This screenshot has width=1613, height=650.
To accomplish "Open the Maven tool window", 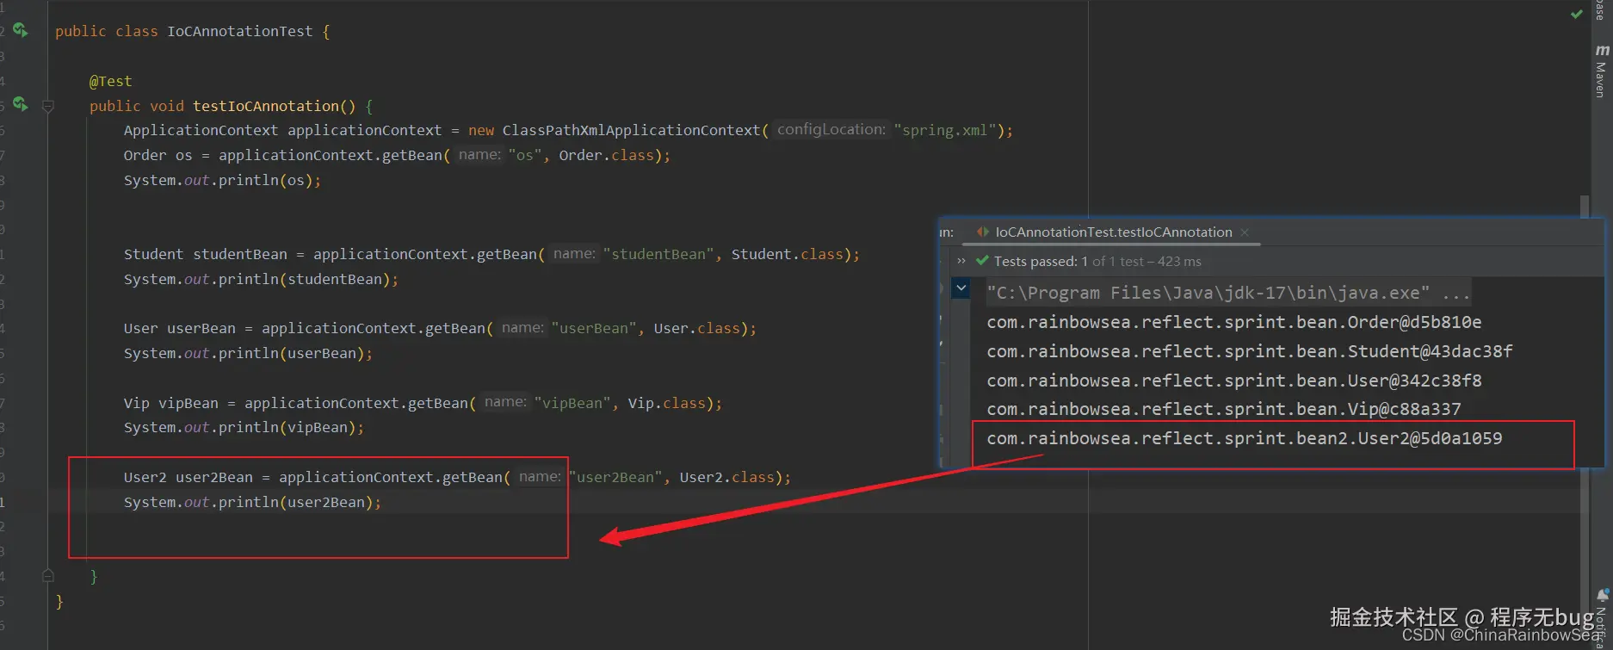I will [1601, 72].
